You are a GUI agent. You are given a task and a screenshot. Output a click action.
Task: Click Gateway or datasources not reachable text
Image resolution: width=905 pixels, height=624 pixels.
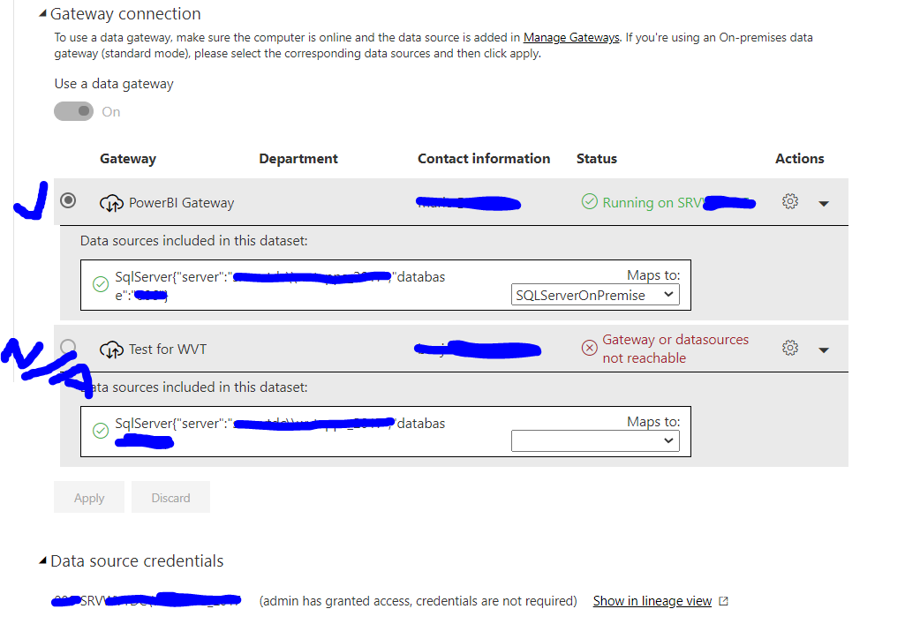coord(675,349)
